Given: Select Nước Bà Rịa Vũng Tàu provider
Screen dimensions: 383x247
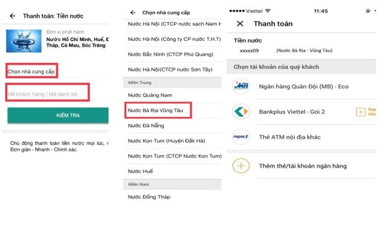Looking at the screenshot, I should [158, 110].
